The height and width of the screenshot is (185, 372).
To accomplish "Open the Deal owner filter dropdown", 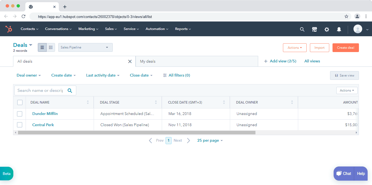I will pyautogui.click(x=29, y=75).
